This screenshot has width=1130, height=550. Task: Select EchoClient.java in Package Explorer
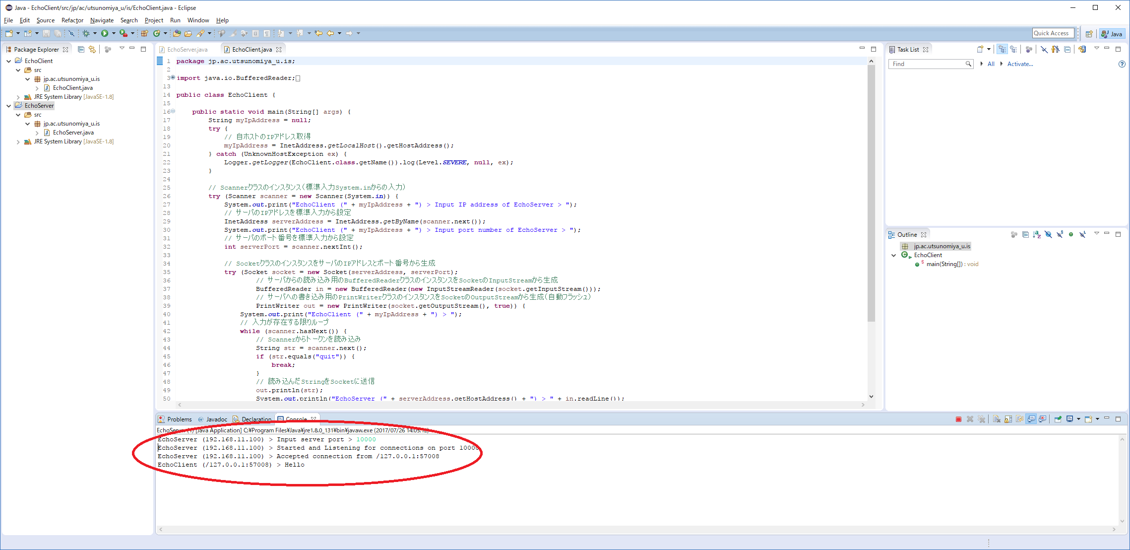(x=73, y=88)
